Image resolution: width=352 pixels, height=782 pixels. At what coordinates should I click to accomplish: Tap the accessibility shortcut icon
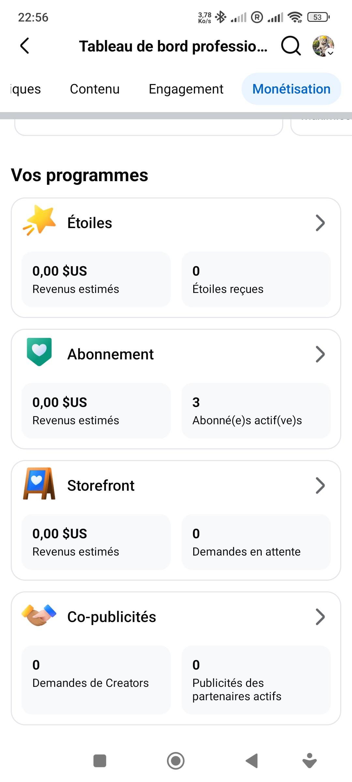click(x=309, y=761)
